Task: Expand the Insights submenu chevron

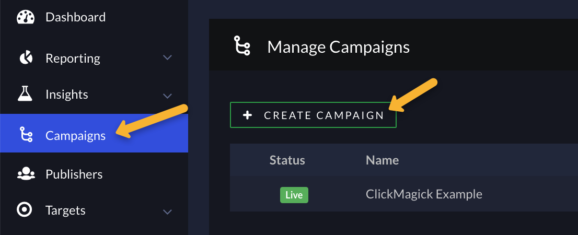Action: (x=167, y=96)
